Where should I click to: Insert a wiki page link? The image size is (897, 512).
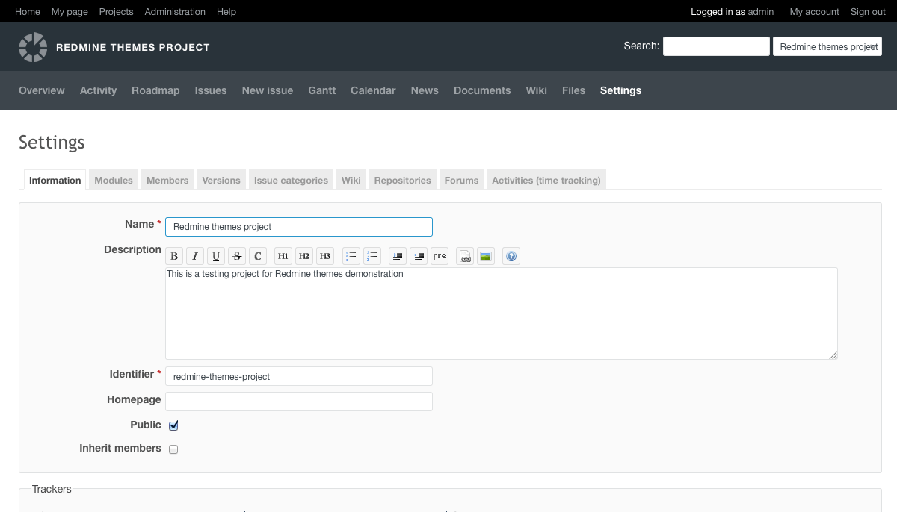(x=465, y=256)
